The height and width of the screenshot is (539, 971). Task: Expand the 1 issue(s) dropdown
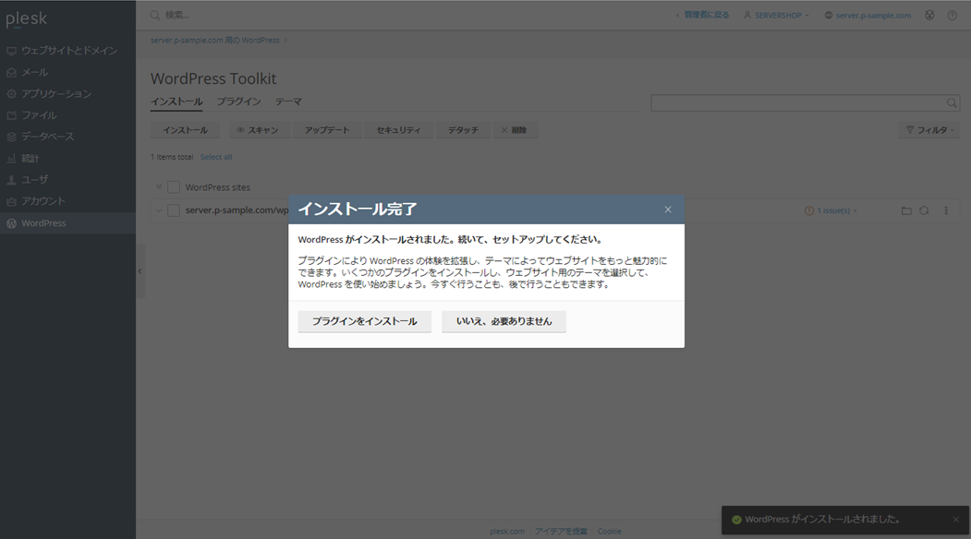tap(831, 210)
